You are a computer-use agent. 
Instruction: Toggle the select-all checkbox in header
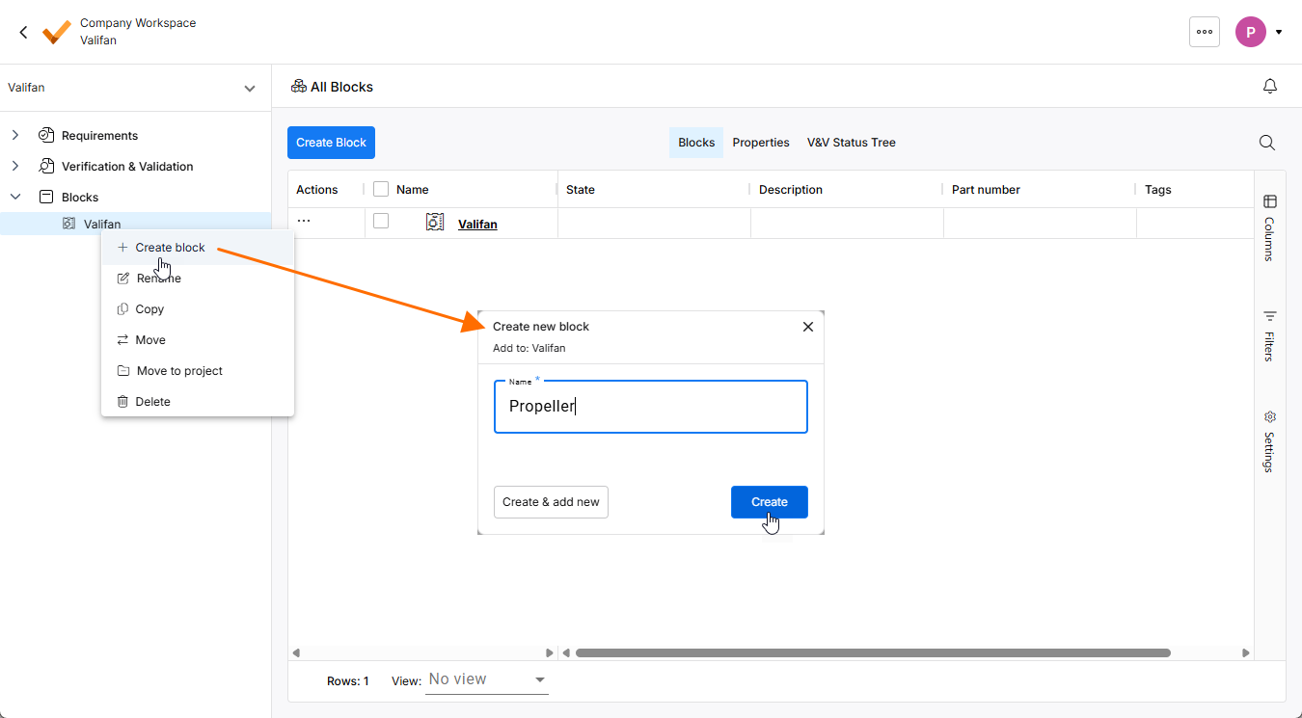click(381, 190)
